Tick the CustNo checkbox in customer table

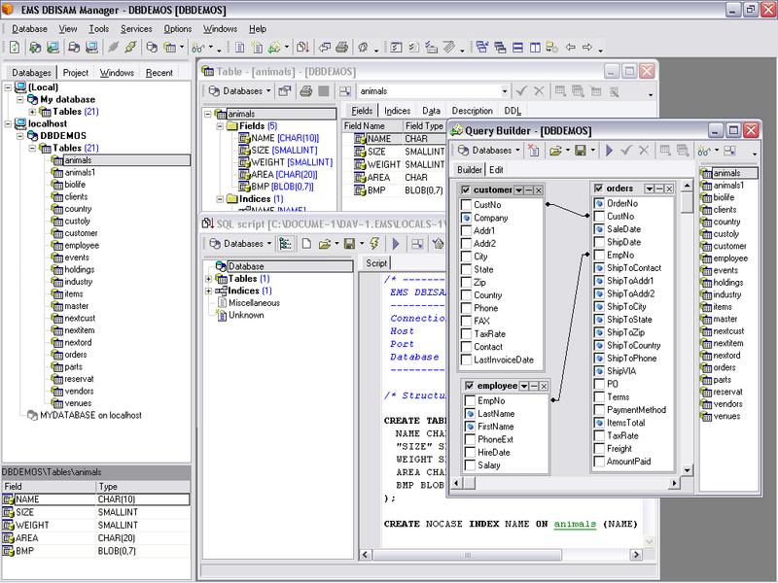click(x=466, y=205)
